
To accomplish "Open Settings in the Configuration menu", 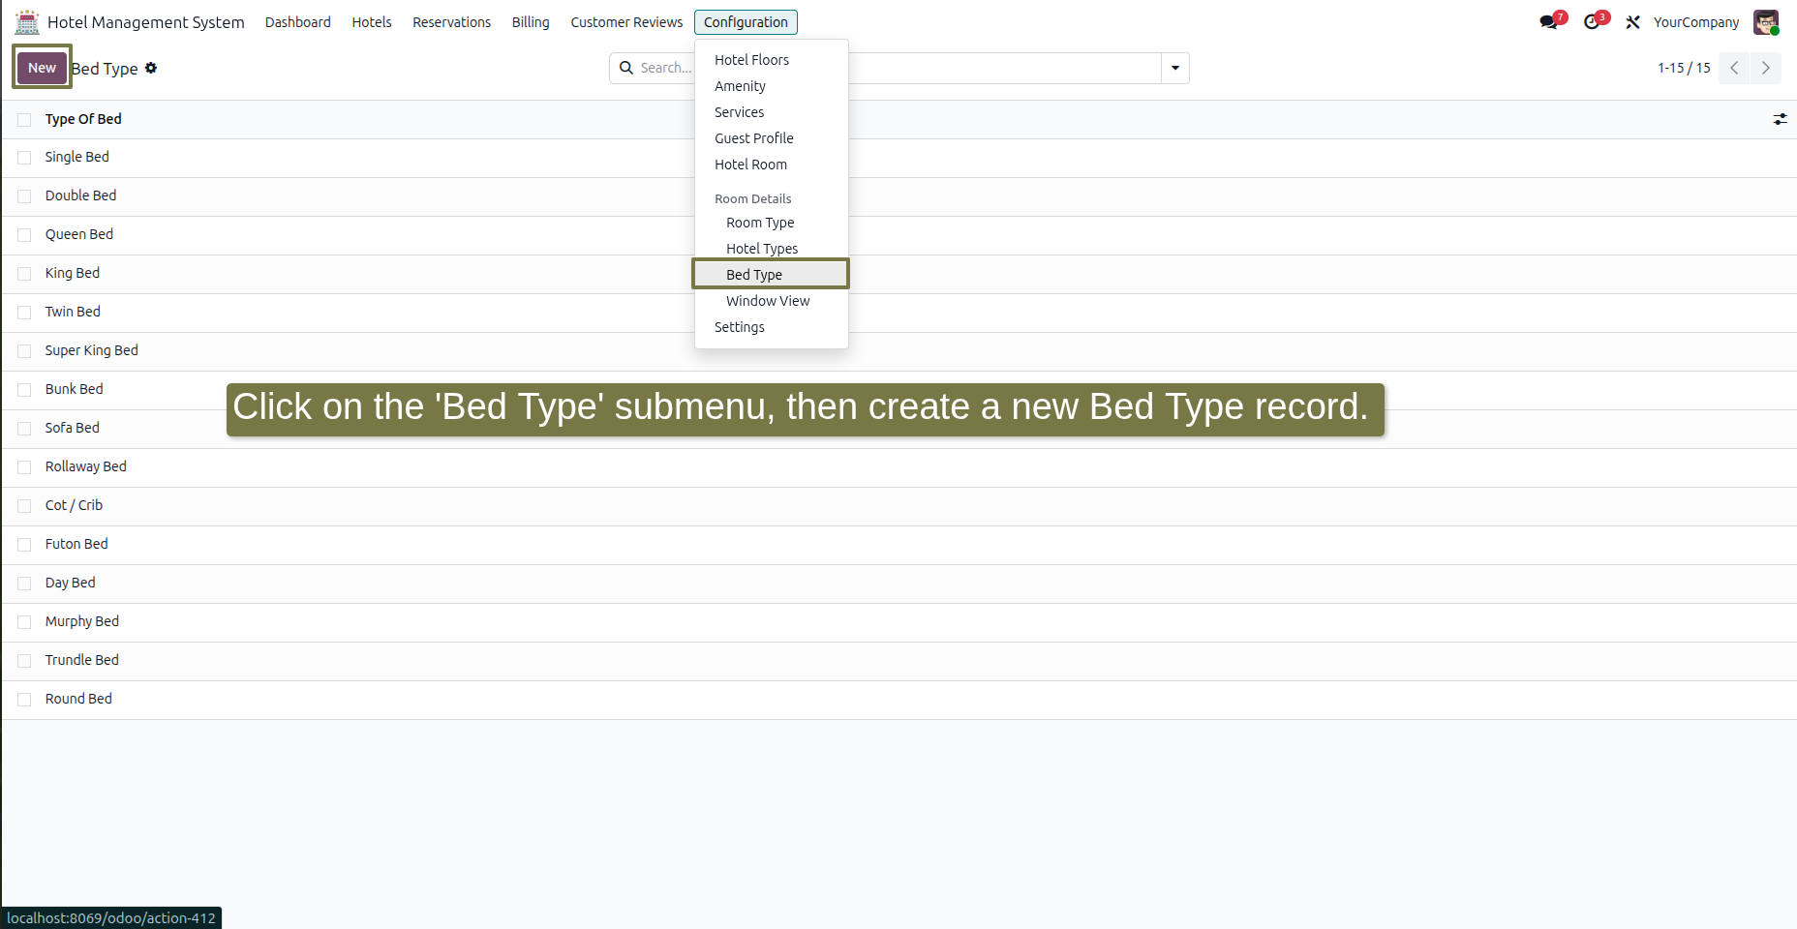I will [771, 327].
